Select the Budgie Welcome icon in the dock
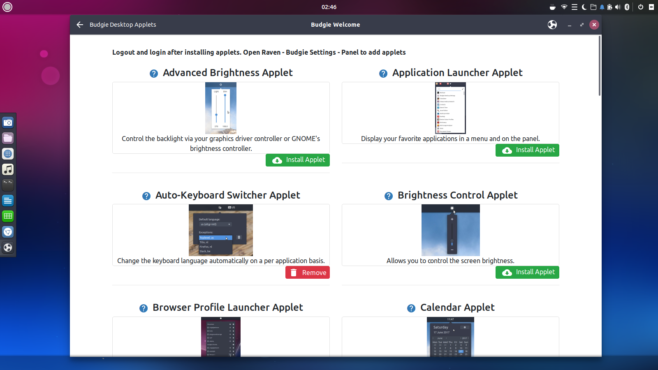 coord(8,247)
